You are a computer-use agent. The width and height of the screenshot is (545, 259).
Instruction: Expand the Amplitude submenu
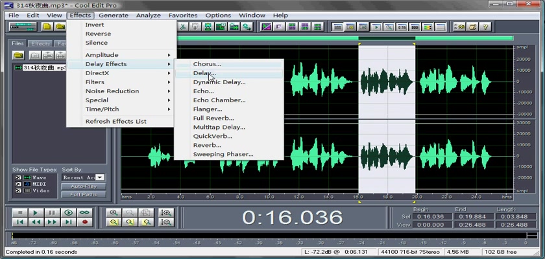pyautogui.click(x=120, y=55)
